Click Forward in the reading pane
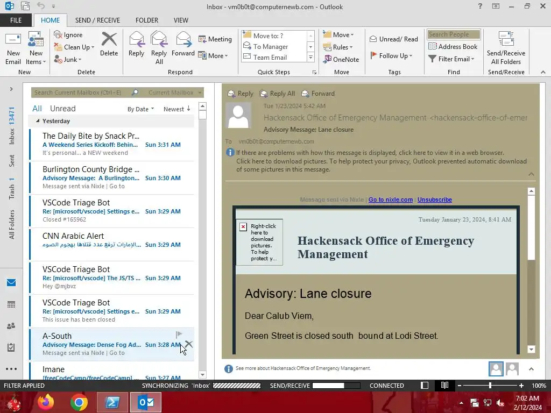The height and width of the screenshot is (413, 551). [318, 94]
